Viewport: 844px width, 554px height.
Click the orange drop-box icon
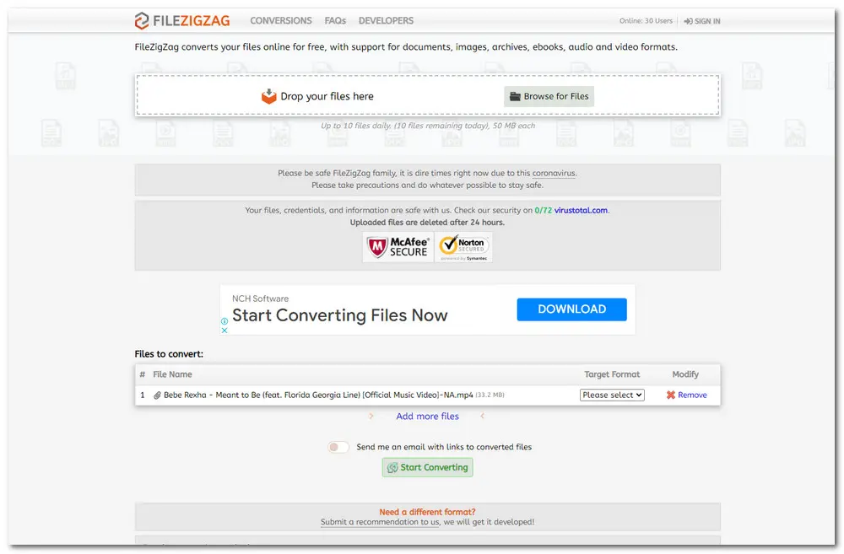pos(268,96)
